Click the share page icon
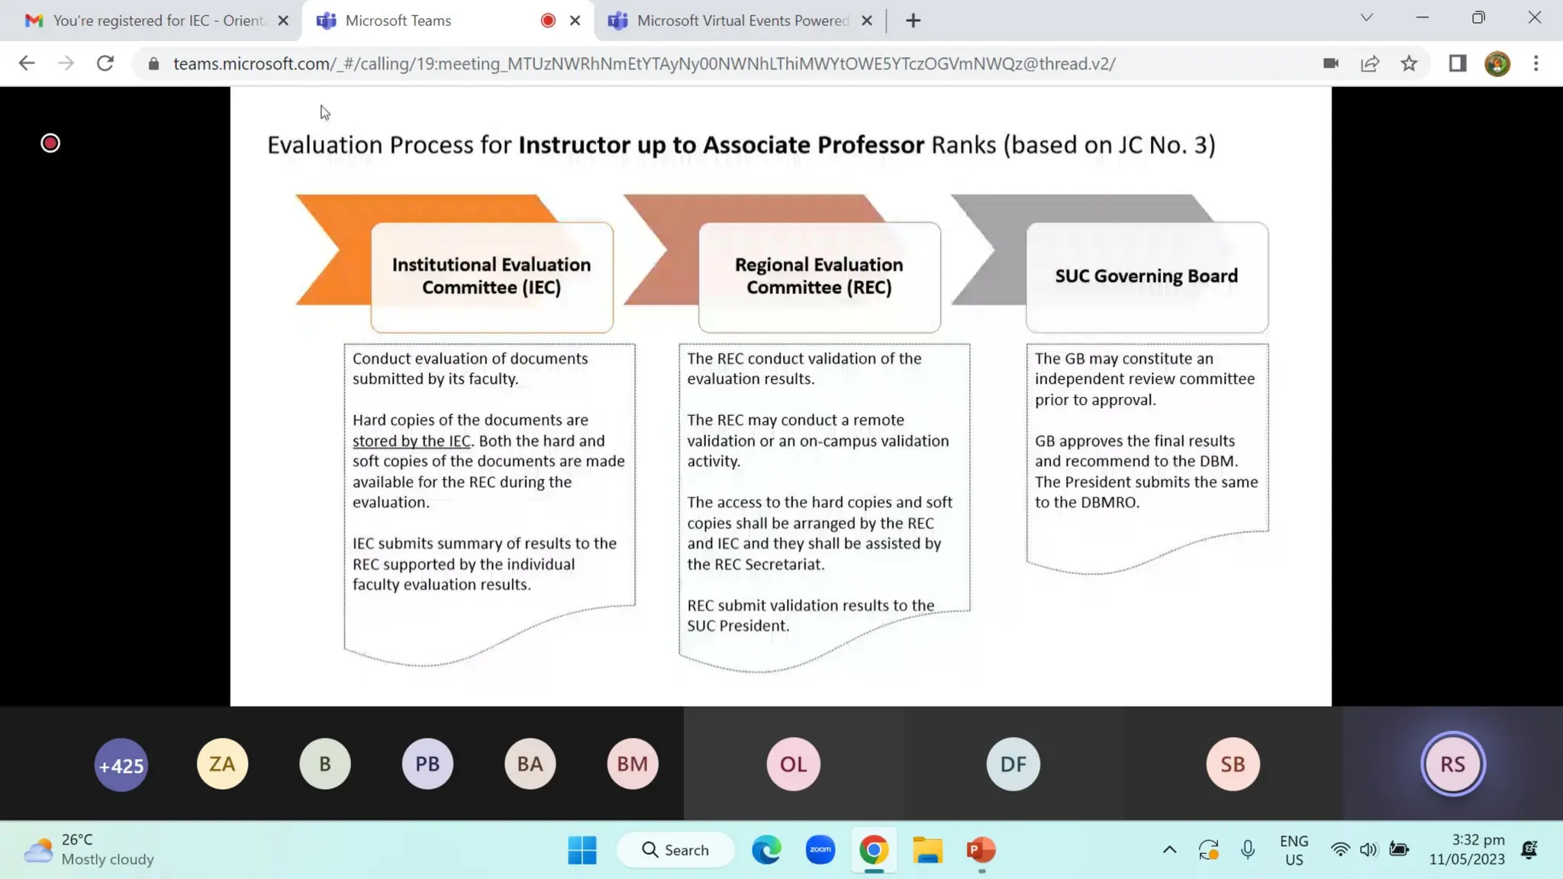 coord(1370,63)
